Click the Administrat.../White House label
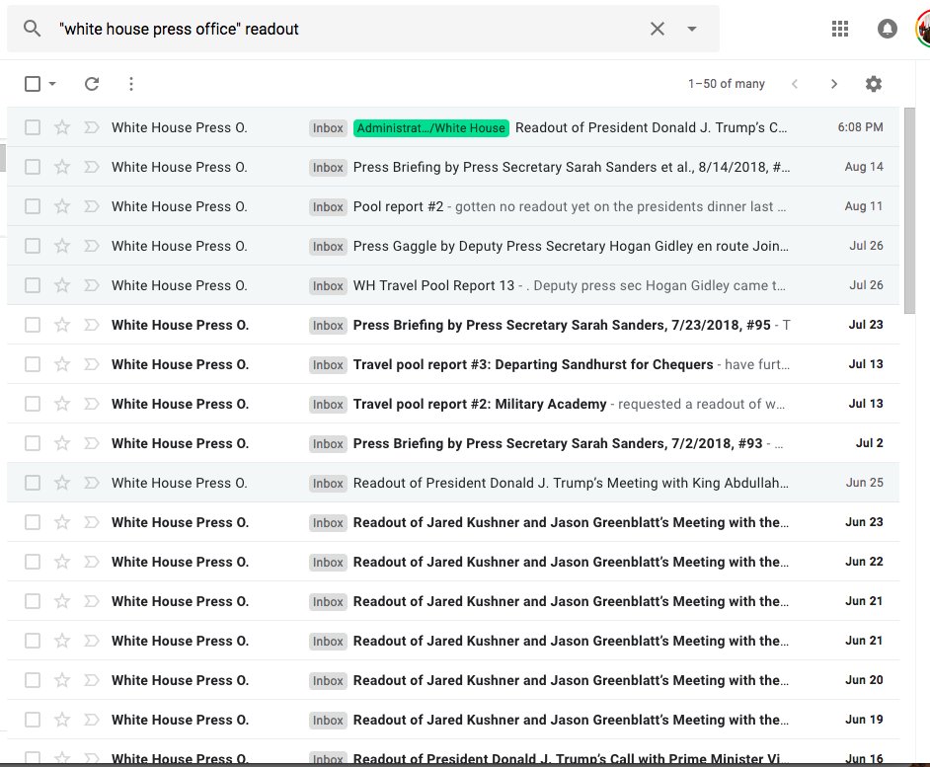930x767 pixels. pyautogui.click(x=431, y=127)
